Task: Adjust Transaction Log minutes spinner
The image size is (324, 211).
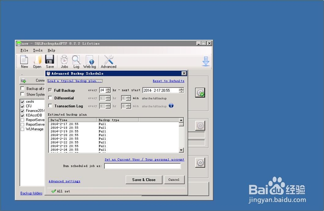Action: tap(128, 106)
